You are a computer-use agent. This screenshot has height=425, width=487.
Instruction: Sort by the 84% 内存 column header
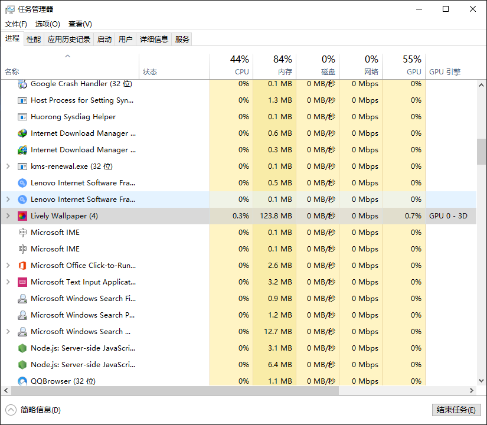click(274, 66)
